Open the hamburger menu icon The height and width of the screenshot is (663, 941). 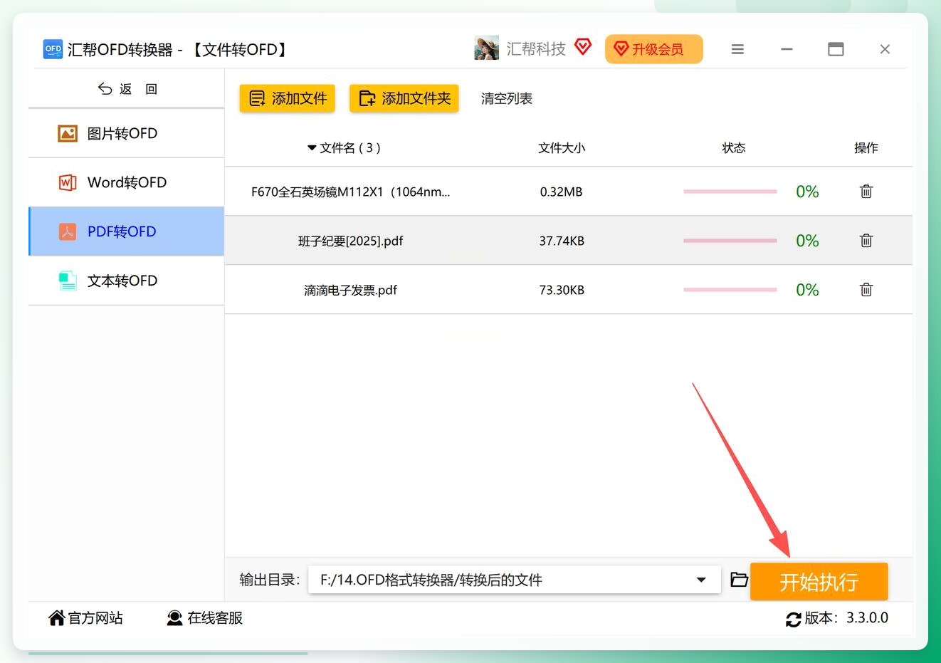pos(737,49)
